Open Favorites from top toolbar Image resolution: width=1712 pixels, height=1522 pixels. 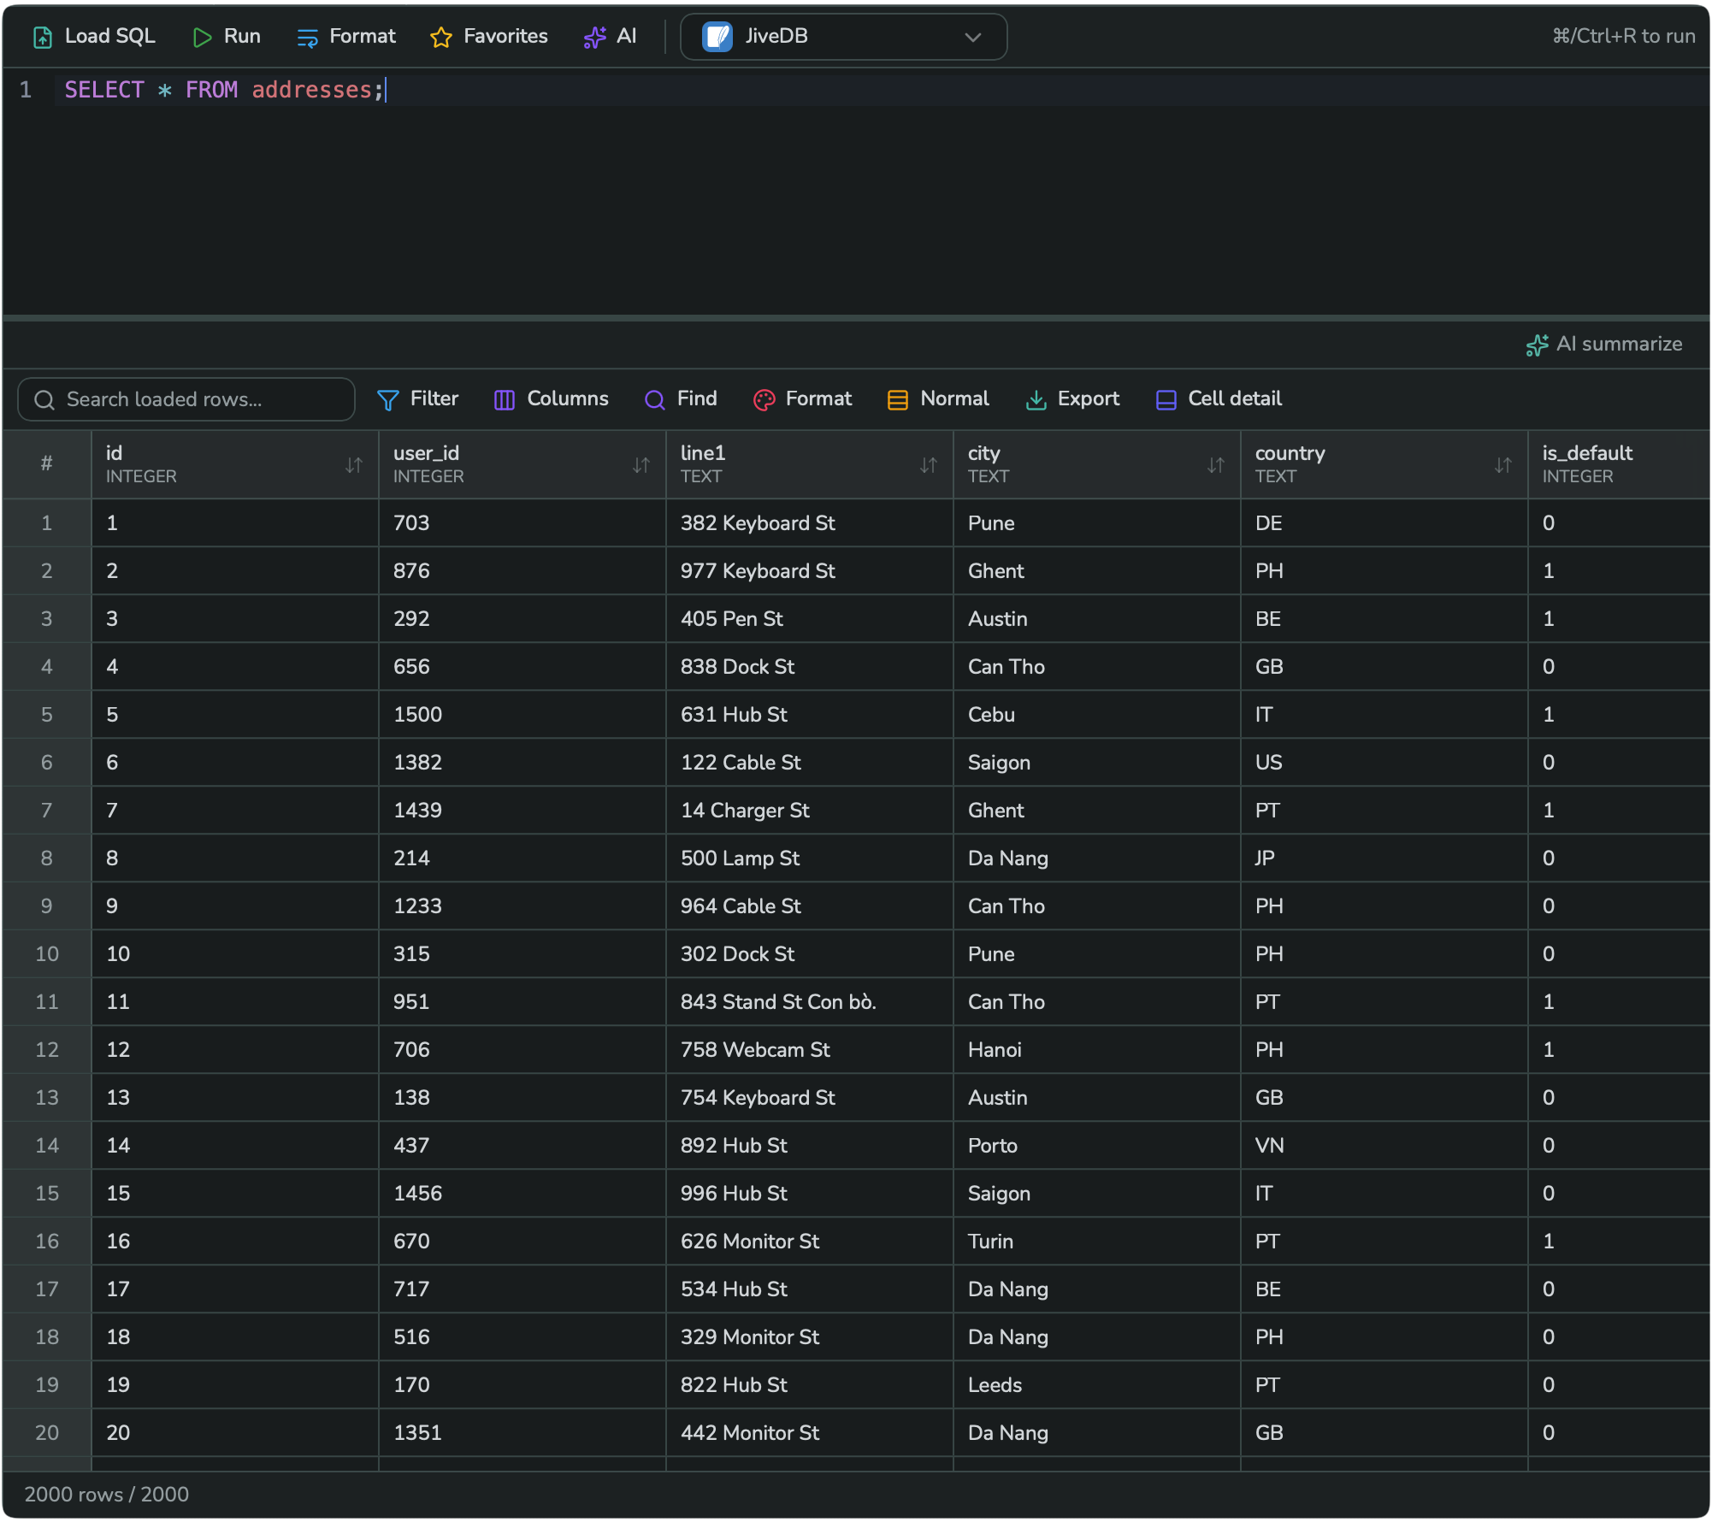[x=489, y=37]
